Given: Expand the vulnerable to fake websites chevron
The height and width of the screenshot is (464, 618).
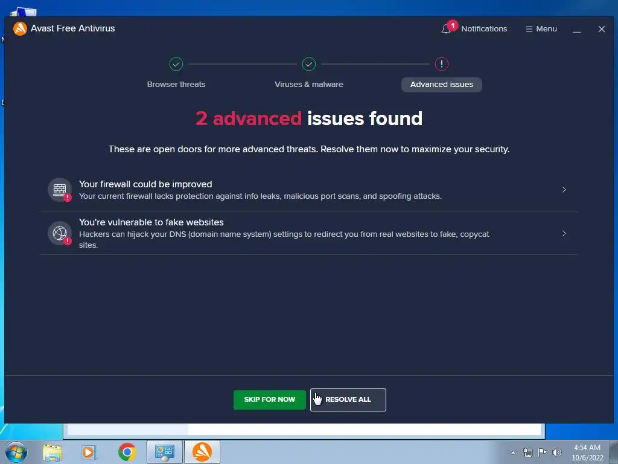Looking at the screenshot, I should coord(564,233).
